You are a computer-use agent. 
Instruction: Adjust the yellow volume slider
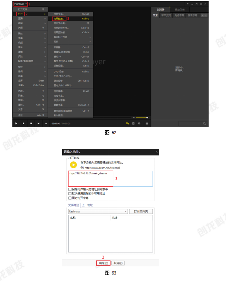(x=142, y=118)
